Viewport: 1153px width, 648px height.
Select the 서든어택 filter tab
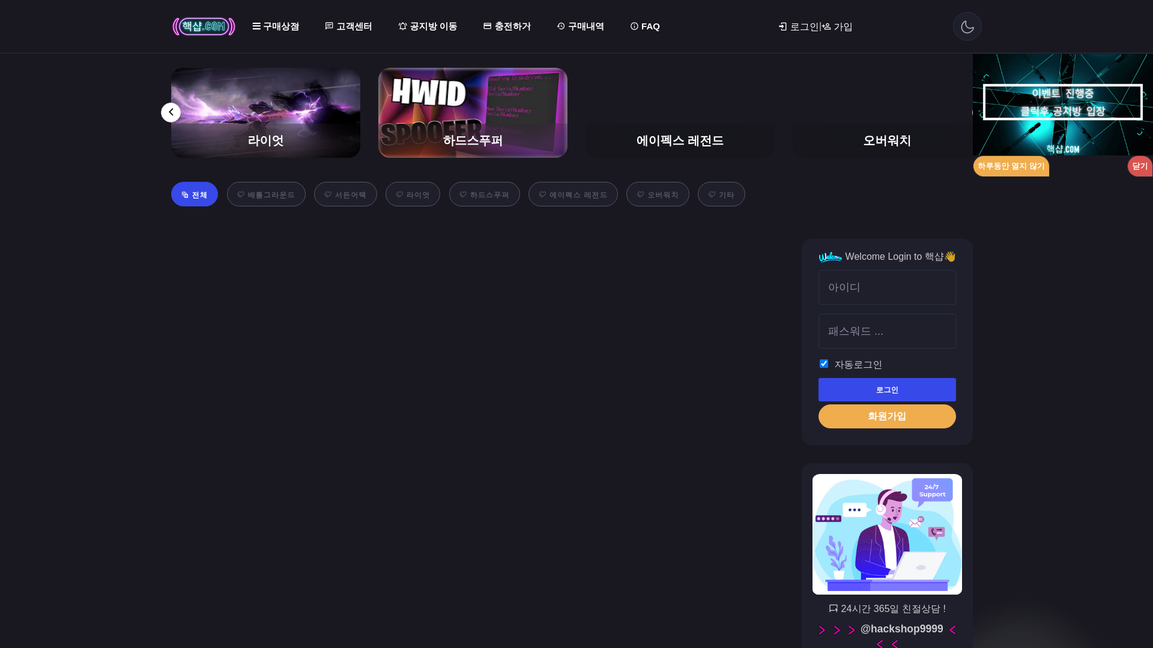(345, 194)
